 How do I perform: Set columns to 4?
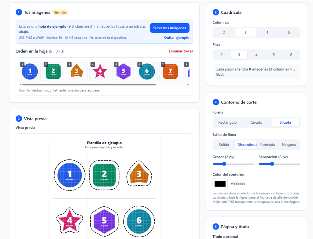267,32
